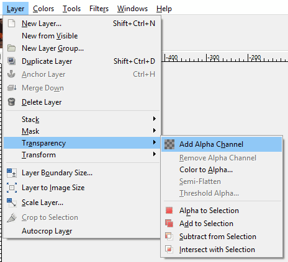Click the New Layer Group folder icon

(11, 48)
